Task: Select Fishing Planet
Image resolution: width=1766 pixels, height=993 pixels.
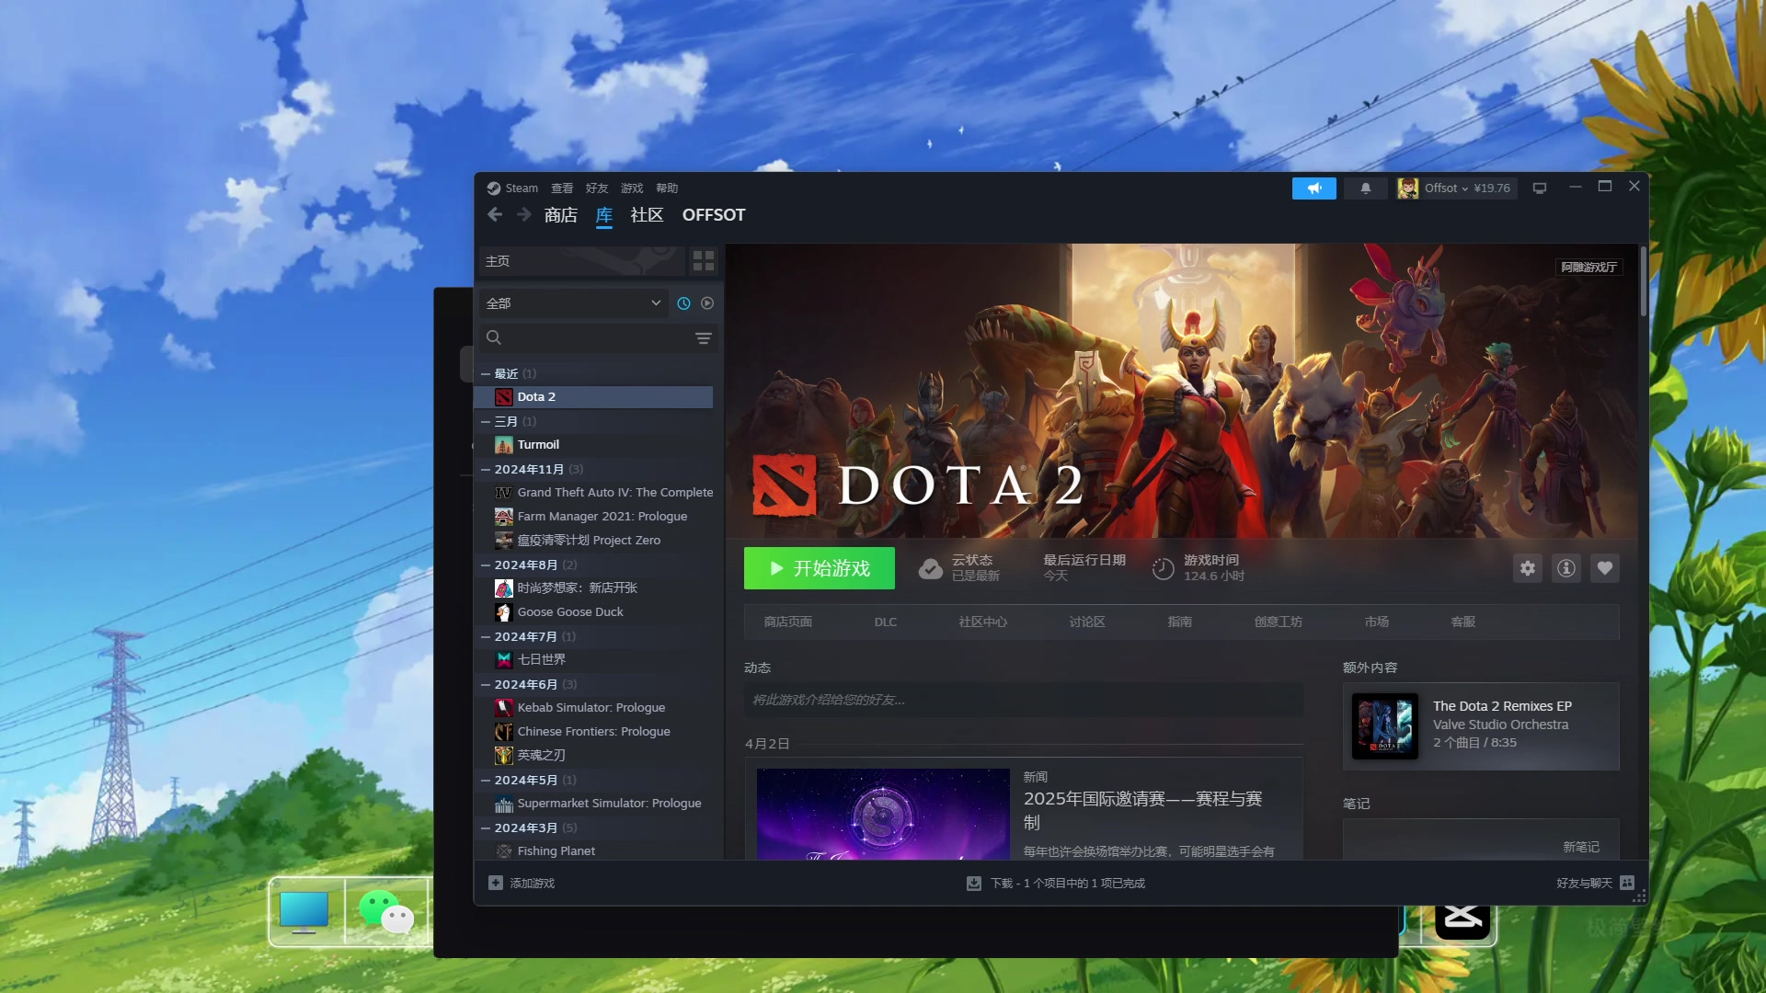Action: tap(594, 851)
